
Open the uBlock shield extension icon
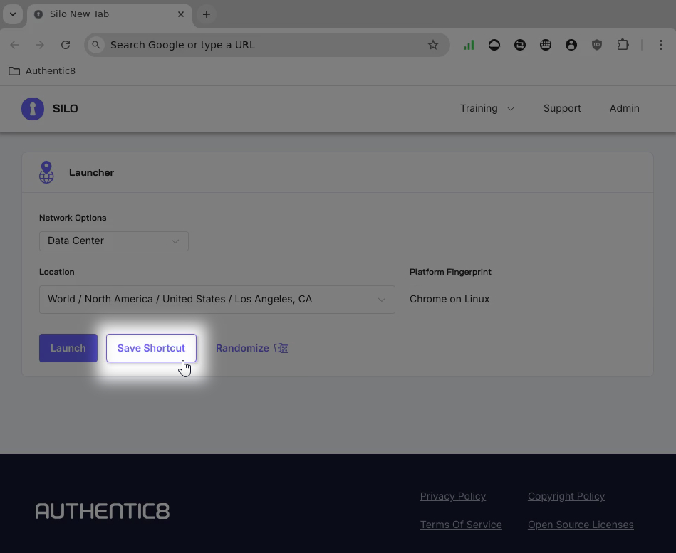(x=597, y=45)
